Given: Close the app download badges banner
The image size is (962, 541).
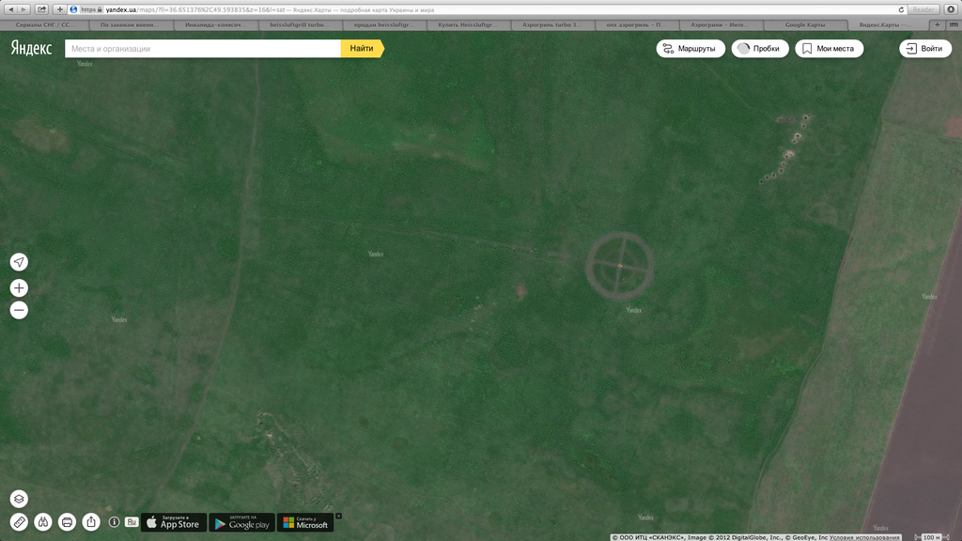Looking at the screenshot, I should pos(338,516).
